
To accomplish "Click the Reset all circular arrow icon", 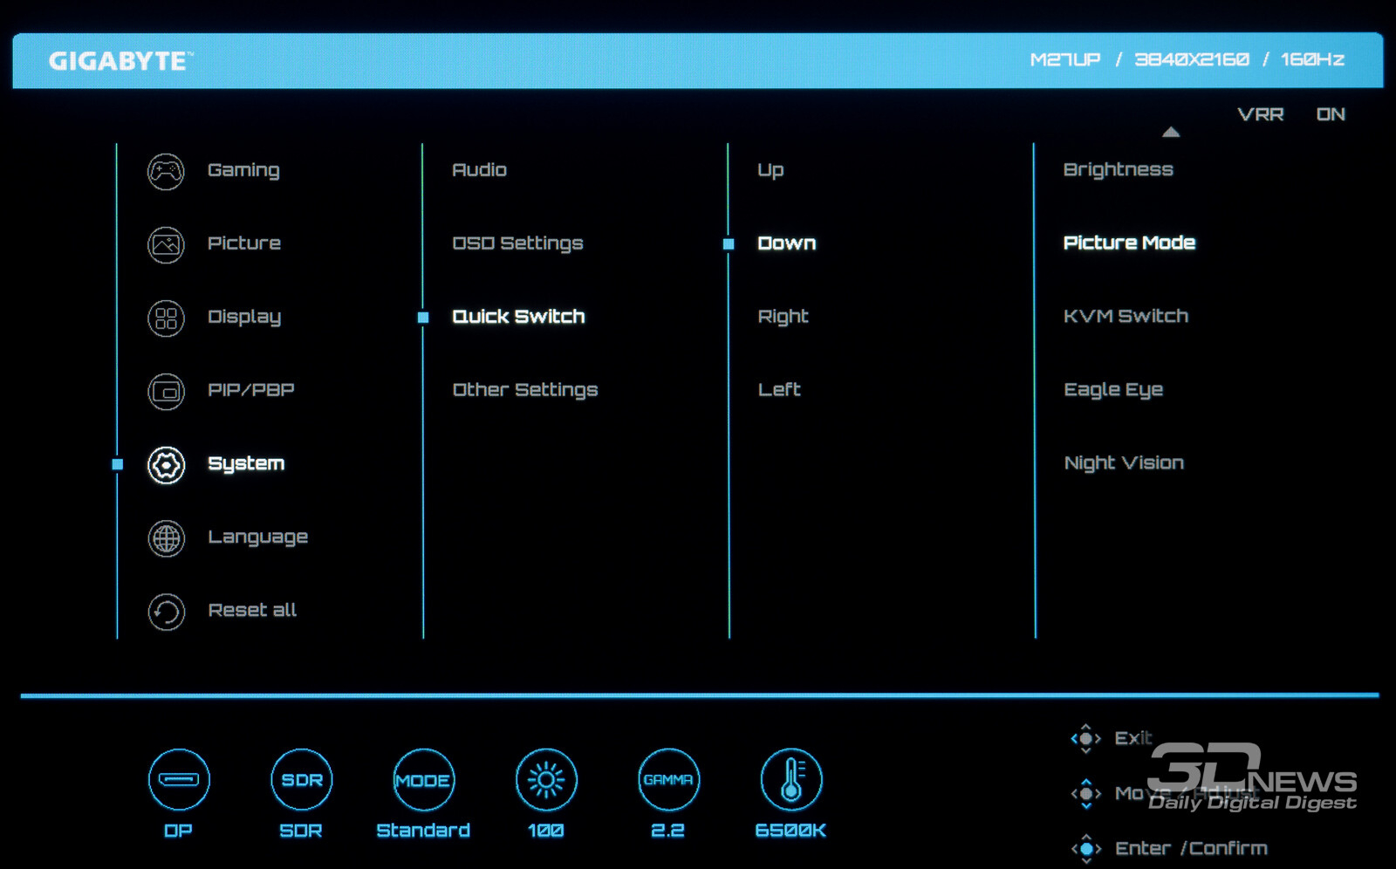I will click(x=166, y=612).
